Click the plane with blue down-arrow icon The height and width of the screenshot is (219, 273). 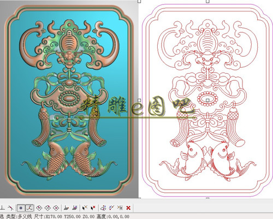pos(103,208)
